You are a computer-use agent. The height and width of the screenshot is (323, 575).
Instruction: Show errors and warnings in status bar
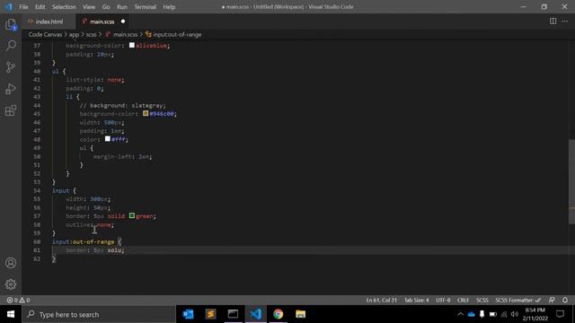click(x=18, y=300)
